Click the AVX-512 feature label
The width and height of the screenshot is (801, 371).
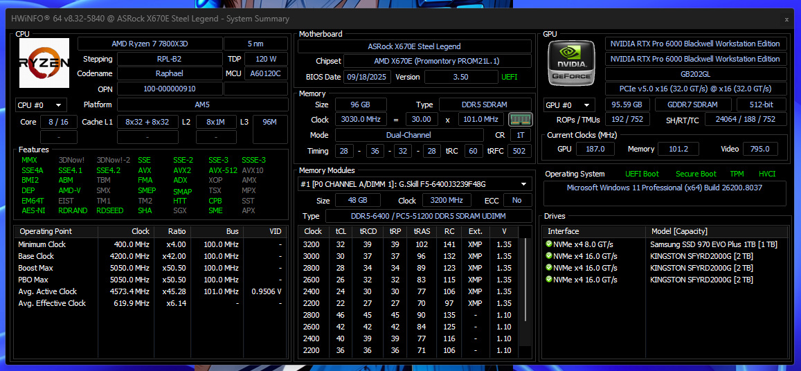point(223,170)
